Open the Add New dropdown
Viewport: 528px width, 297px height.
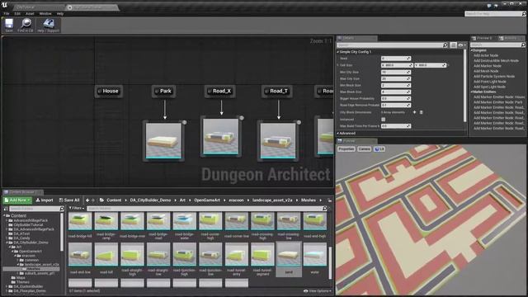click(17, 200)
